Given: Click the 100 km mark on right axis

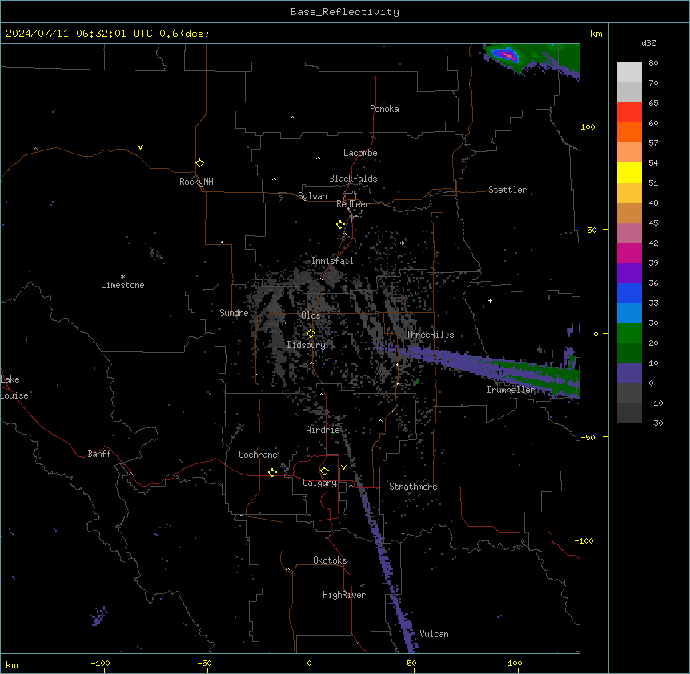Looking at the screenshot, I should [588, 126].
